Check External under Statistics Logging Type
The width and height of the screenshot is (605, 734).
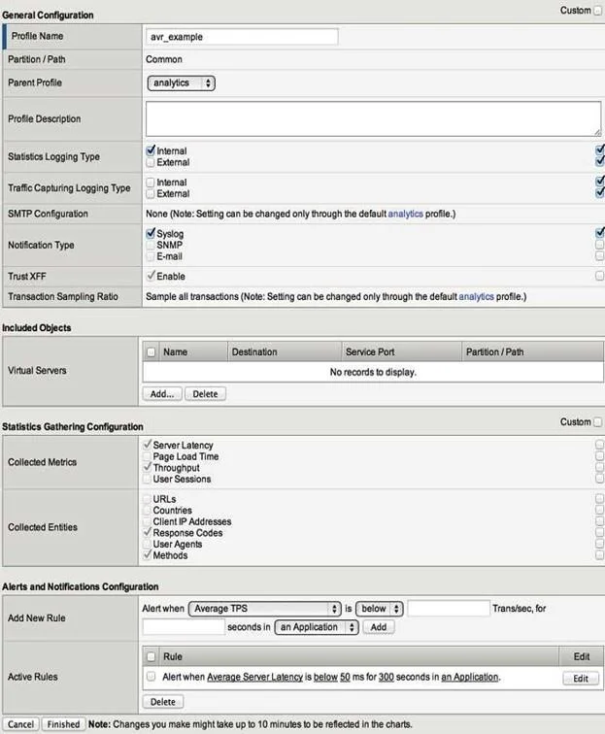[x=150, y=162]
